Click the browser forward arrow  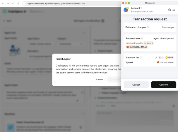click(8, 3)
